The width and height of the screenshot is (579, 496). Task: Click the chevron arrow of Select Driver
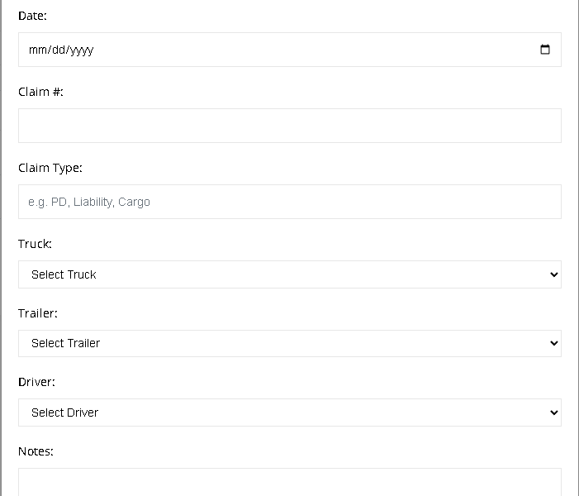553,413
